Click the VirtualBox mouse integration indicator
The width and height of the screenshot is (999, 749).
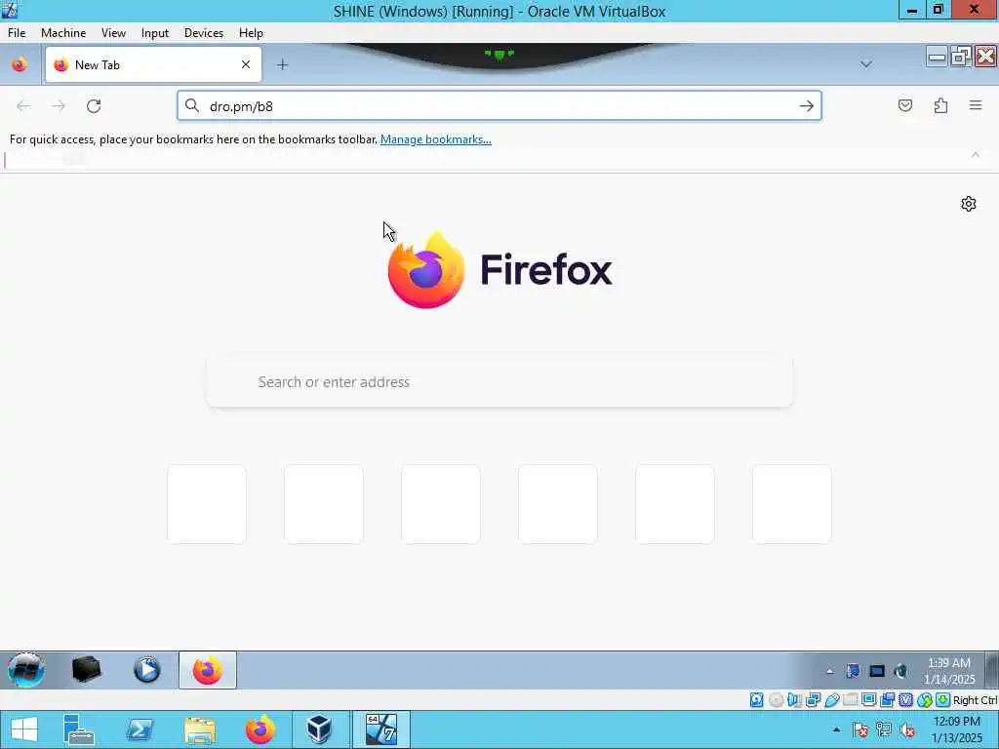924,700
